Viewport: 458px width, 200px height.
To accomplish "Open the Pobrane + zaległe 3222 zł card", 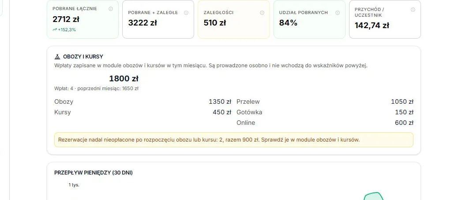I will pyautogui.click(x=158, y=19).
